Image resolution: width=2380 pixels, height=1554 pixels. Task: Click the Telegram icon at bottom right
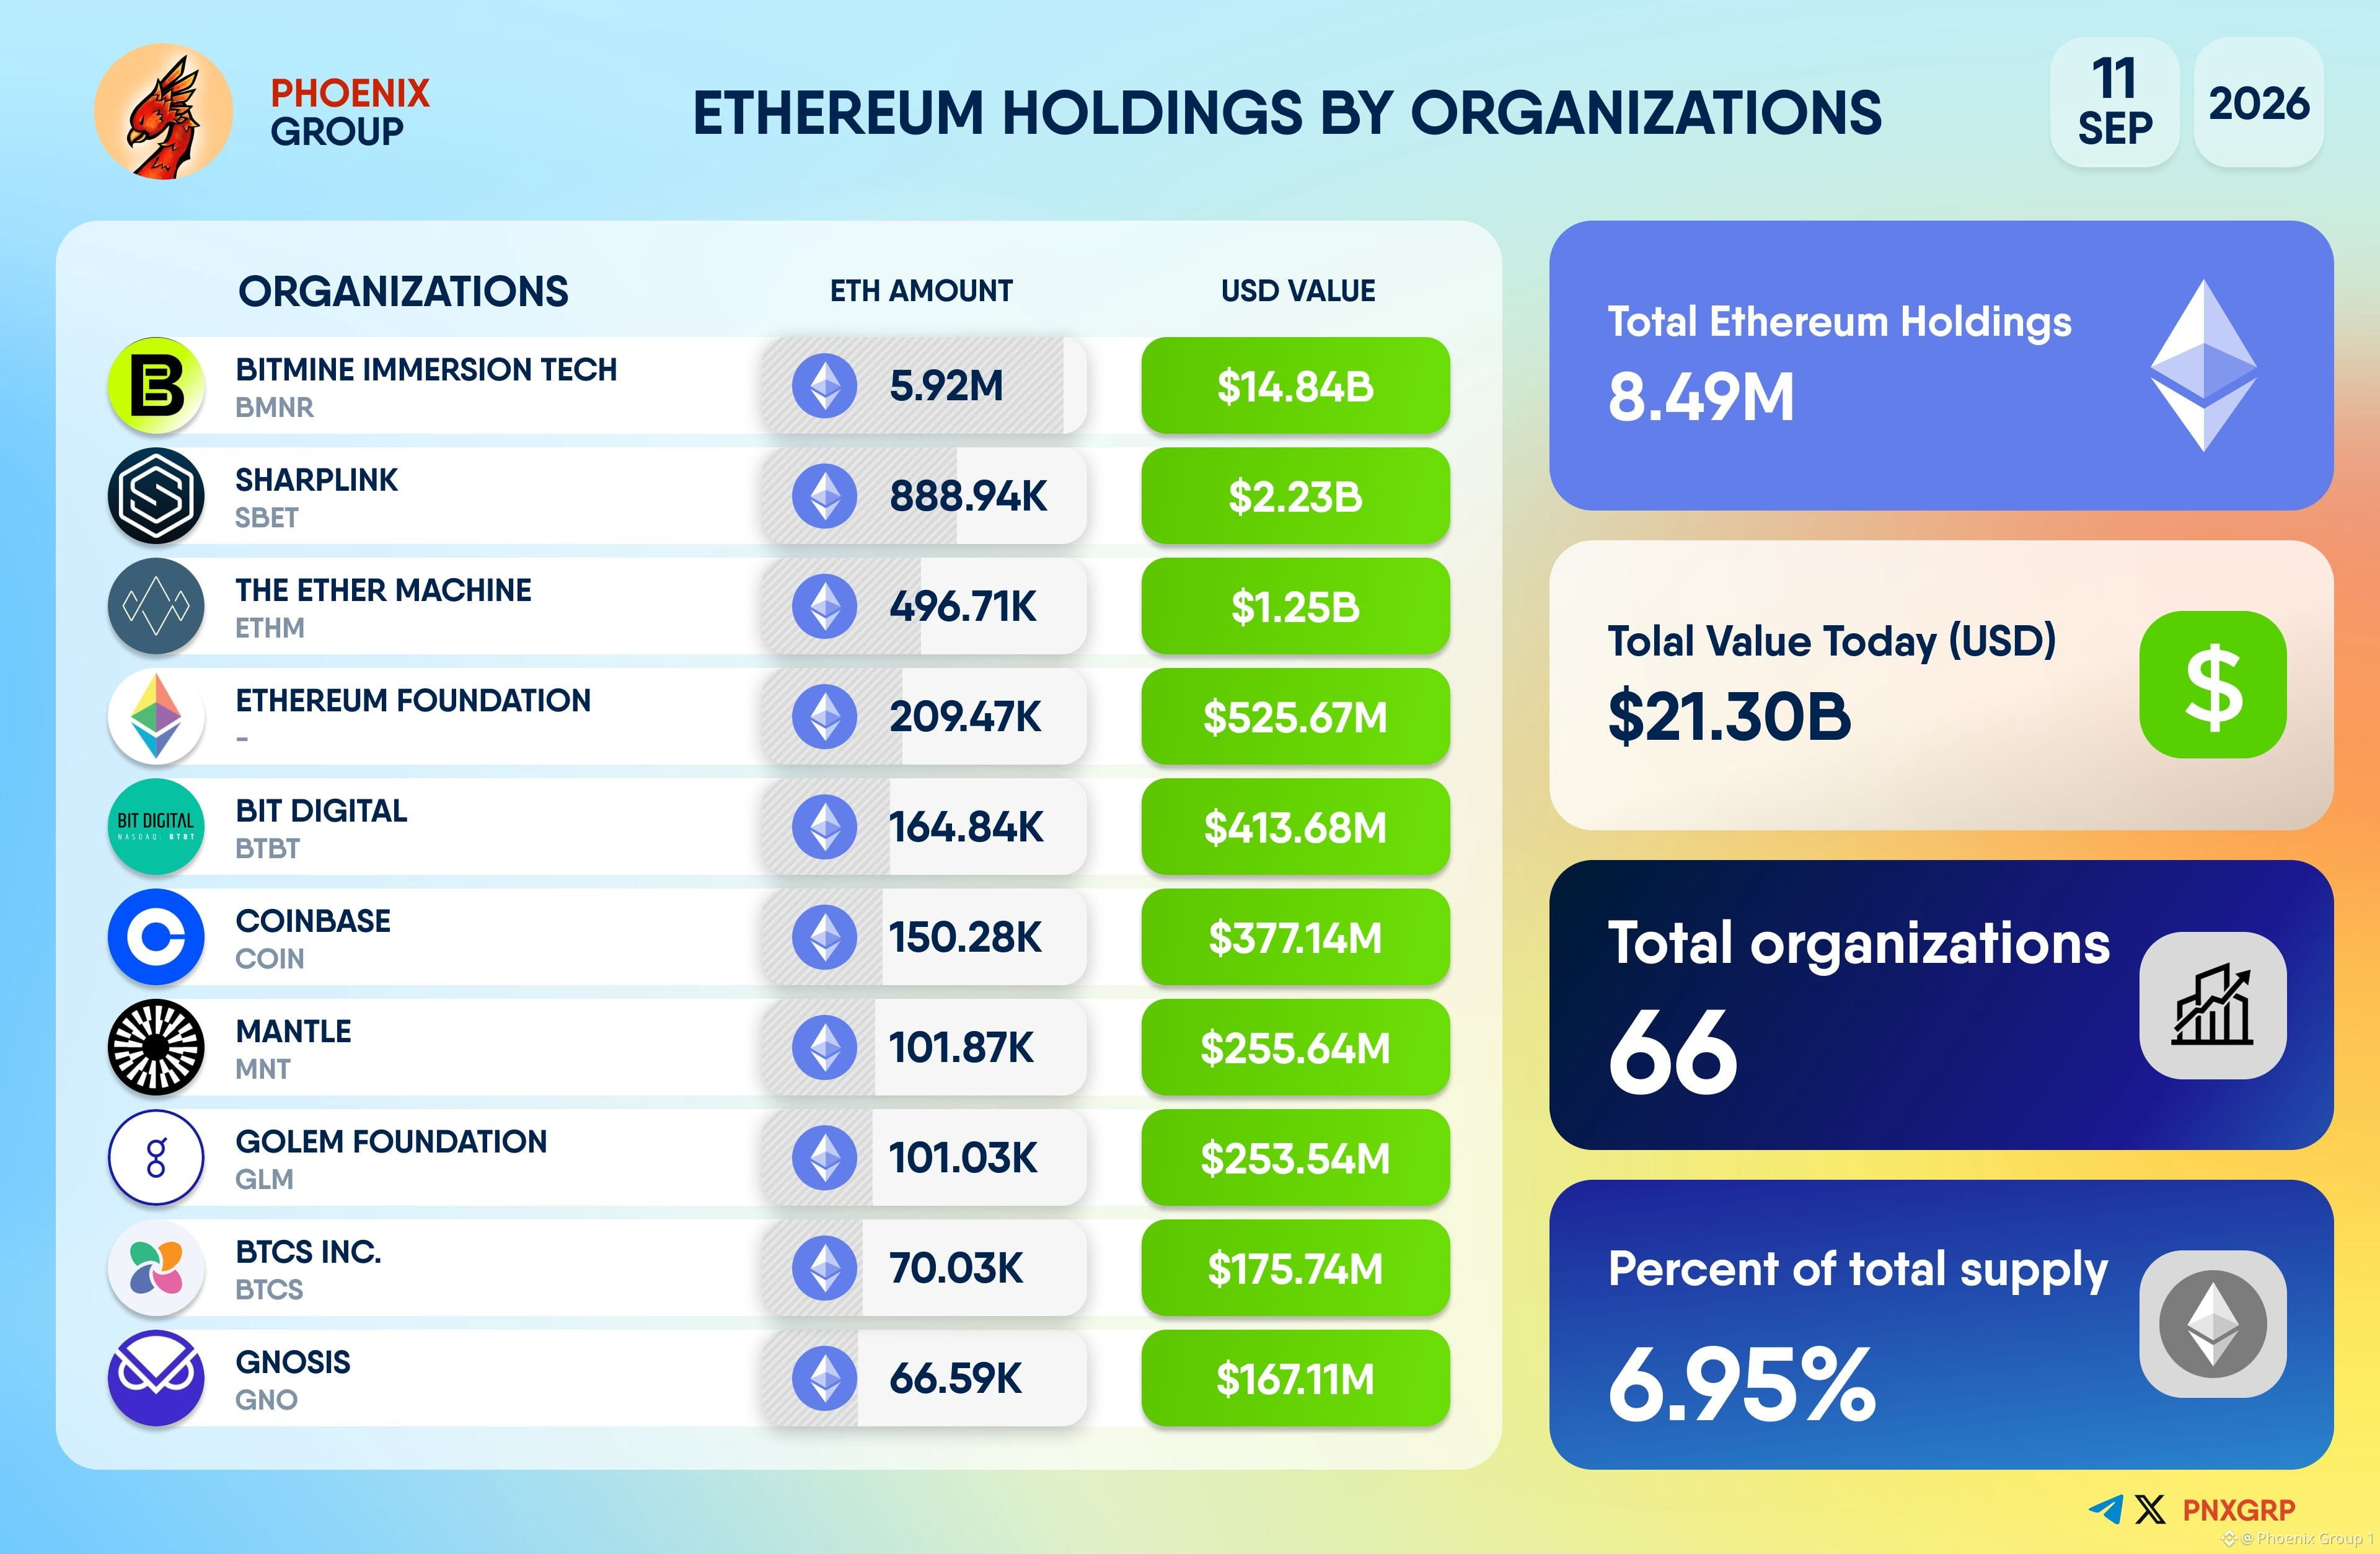[2106, 1509]
